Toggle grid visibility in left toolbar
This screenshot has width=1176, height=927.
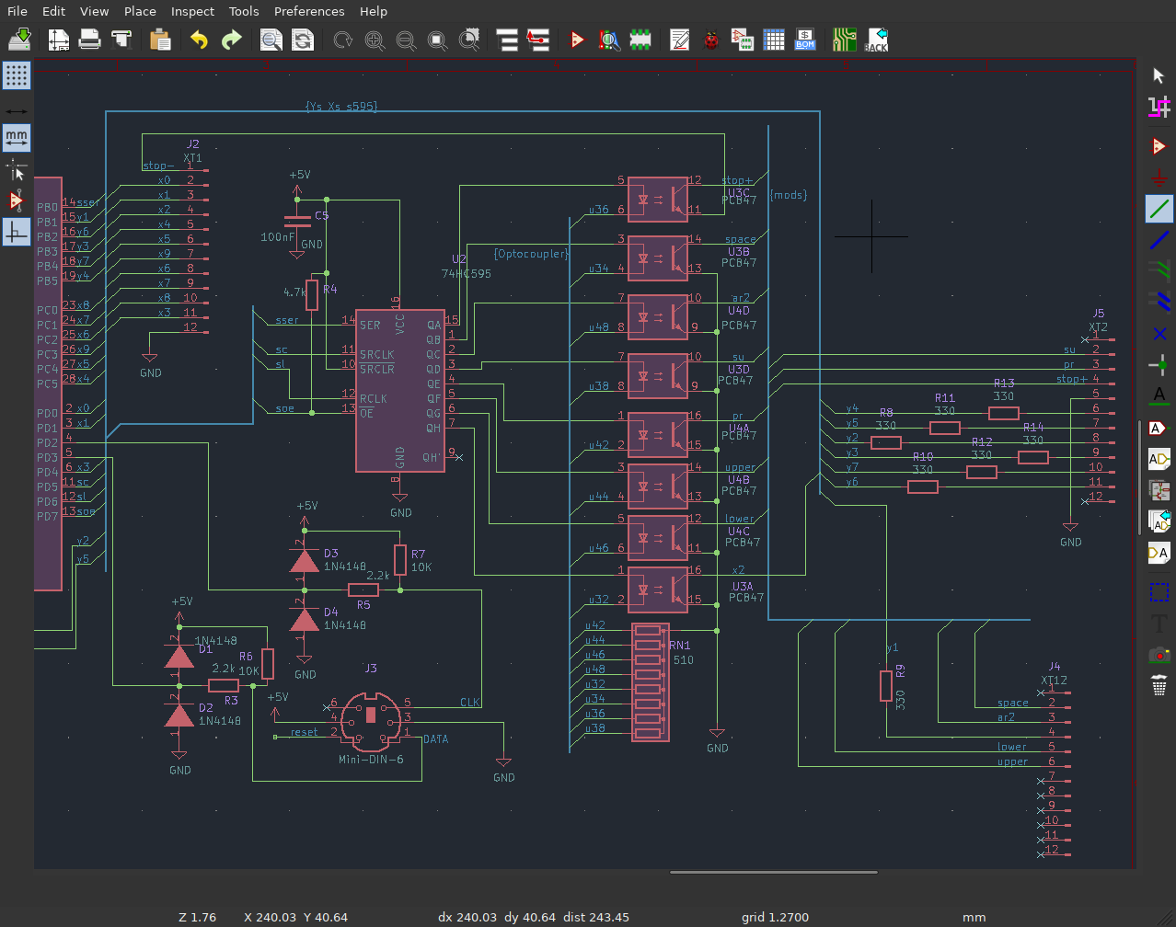[x=17, y=75]
